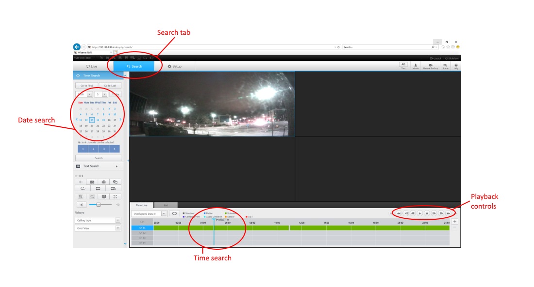
Task: Toggle channel 2 selection button
Action: [x=93, y=148]
